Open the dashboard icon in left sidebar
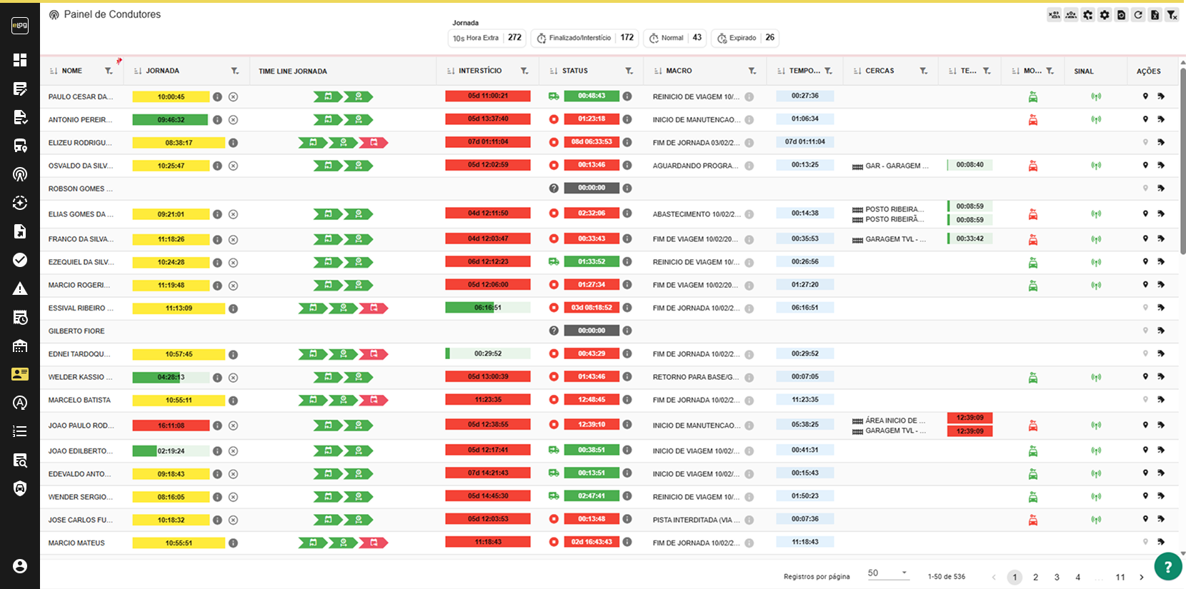The height and width of the screenshot is (589, 1186). (x=20, y=60)
